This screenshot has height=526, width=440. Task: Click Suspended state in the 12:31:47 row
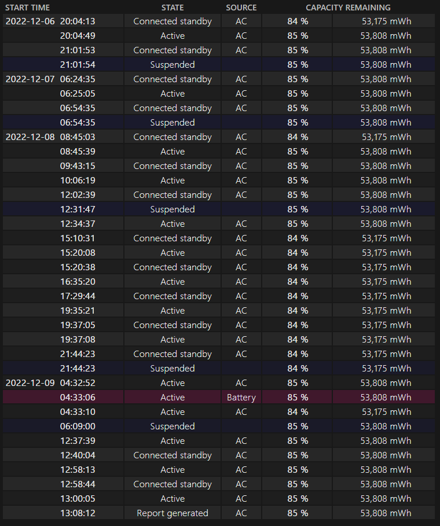point(173,209)
